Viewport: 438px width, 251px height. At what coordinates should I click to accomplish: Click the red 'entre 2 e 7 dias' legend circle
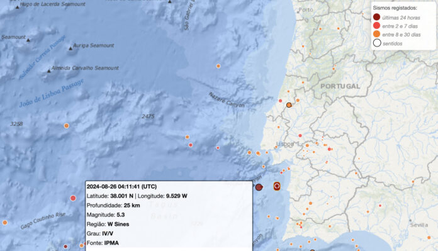click(x=376, y=26)
